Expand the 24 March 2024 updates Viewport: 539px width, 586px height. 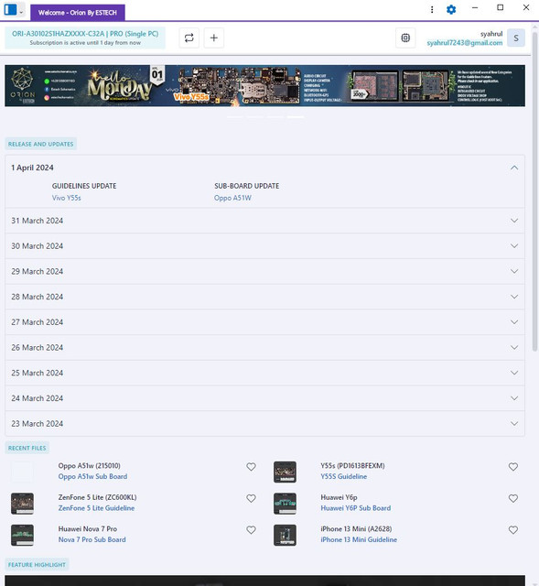tap(264, 398)
